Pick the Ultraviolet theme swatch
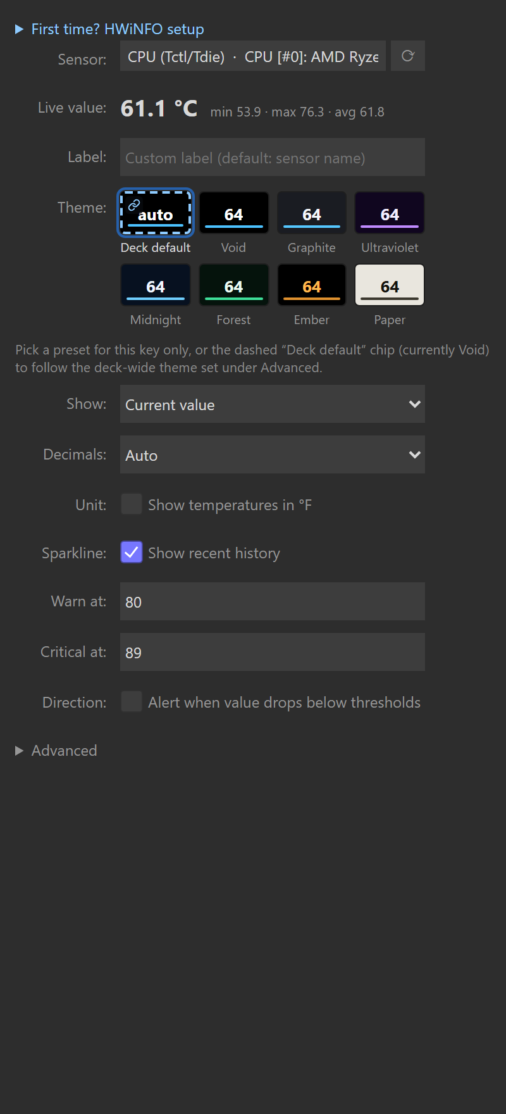506x1114 pixels. click(390, 213)
